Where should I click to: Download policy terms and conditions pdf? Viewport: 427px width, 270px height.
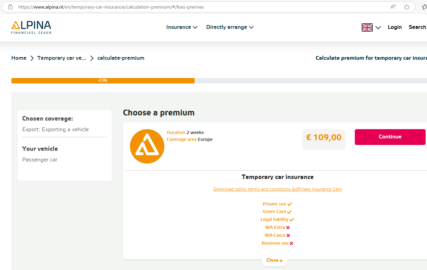click(257, 189)
